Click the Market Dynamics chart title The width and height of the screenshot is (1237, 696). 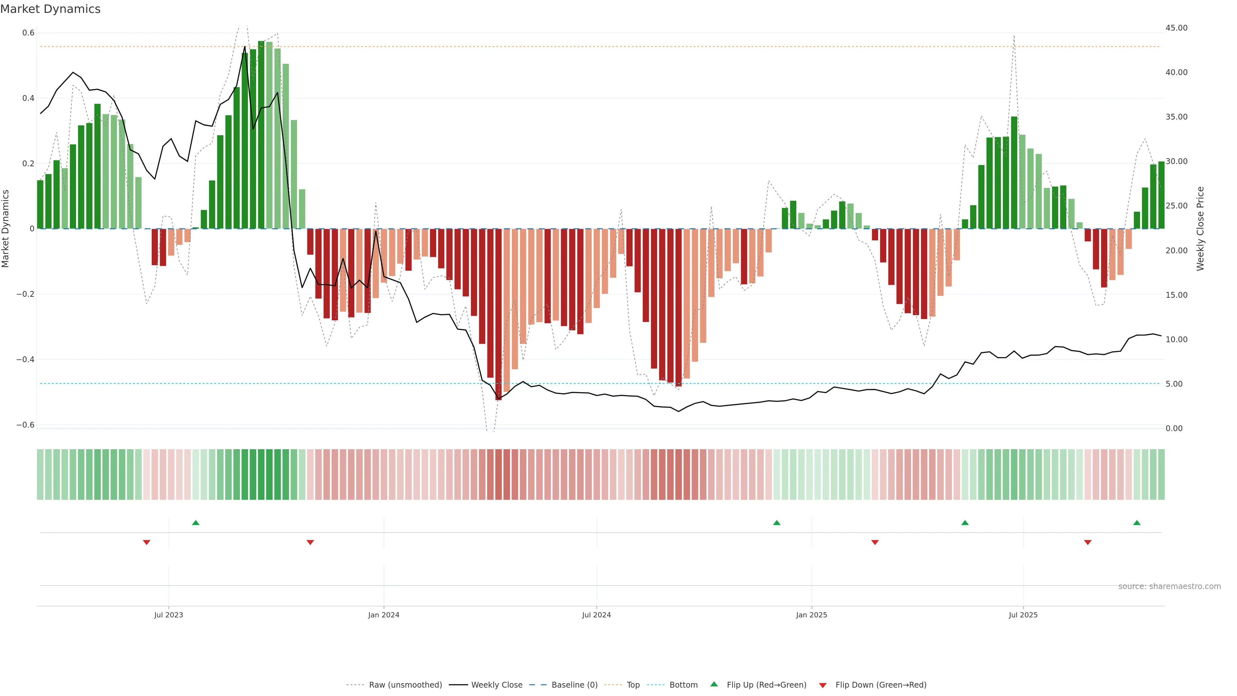51,9
